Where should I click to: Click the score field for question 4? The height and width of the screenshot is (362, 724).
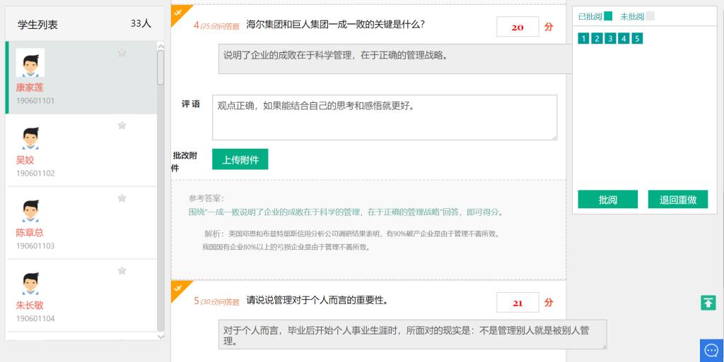[x=518, y=28]
